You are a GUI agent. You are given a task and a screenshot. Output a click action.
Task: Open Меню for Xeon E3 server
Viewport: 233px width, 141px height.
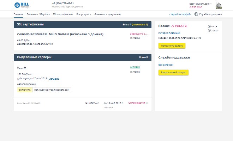(135, 72)
